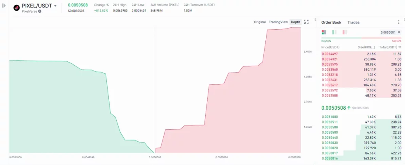This screenshot has width=405, height=165.
Task: Select the Depth chart tab
Action: point(295,22)
